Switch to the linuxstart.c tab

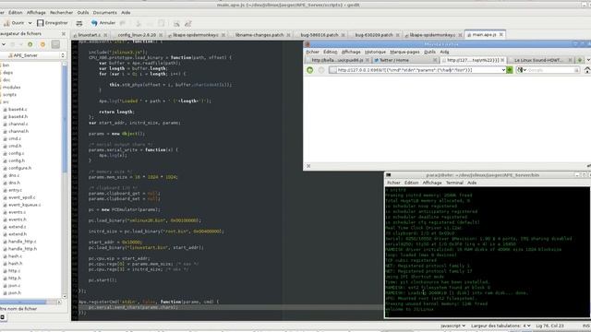(90, 35)
